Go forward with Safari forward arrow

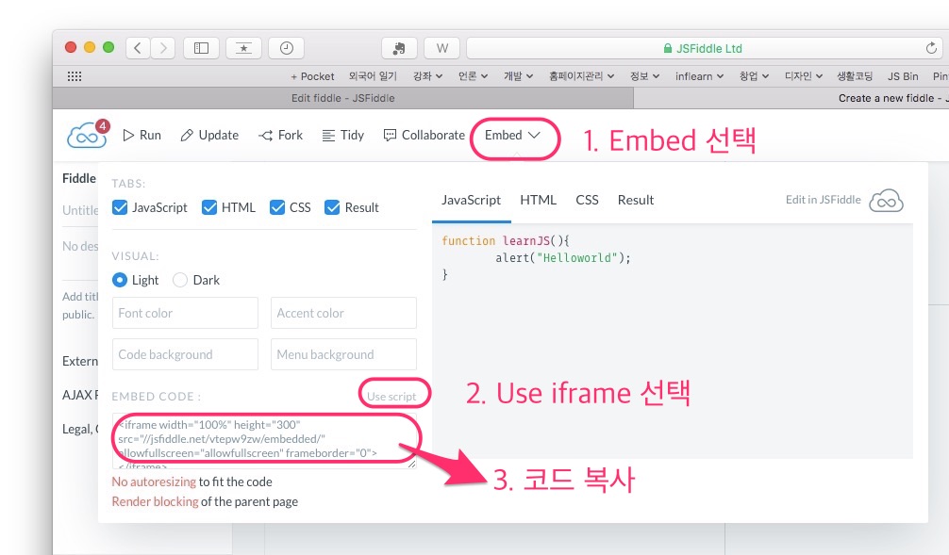click(163, 48)
